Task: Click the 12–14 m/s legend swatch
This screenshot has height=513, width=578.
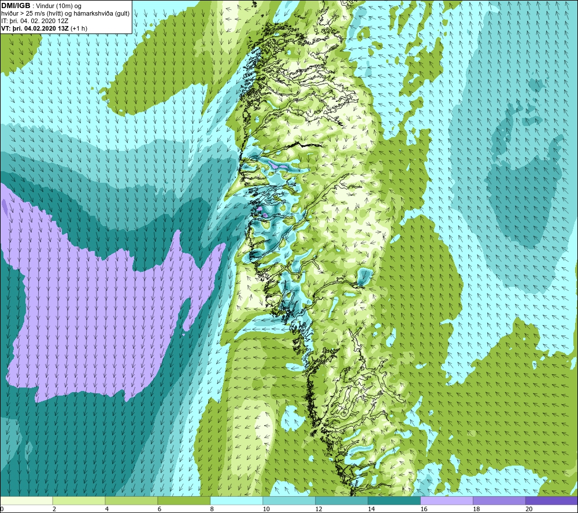Action: point(342,501)
